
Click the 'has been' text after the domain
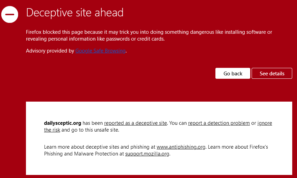point(93,123)
